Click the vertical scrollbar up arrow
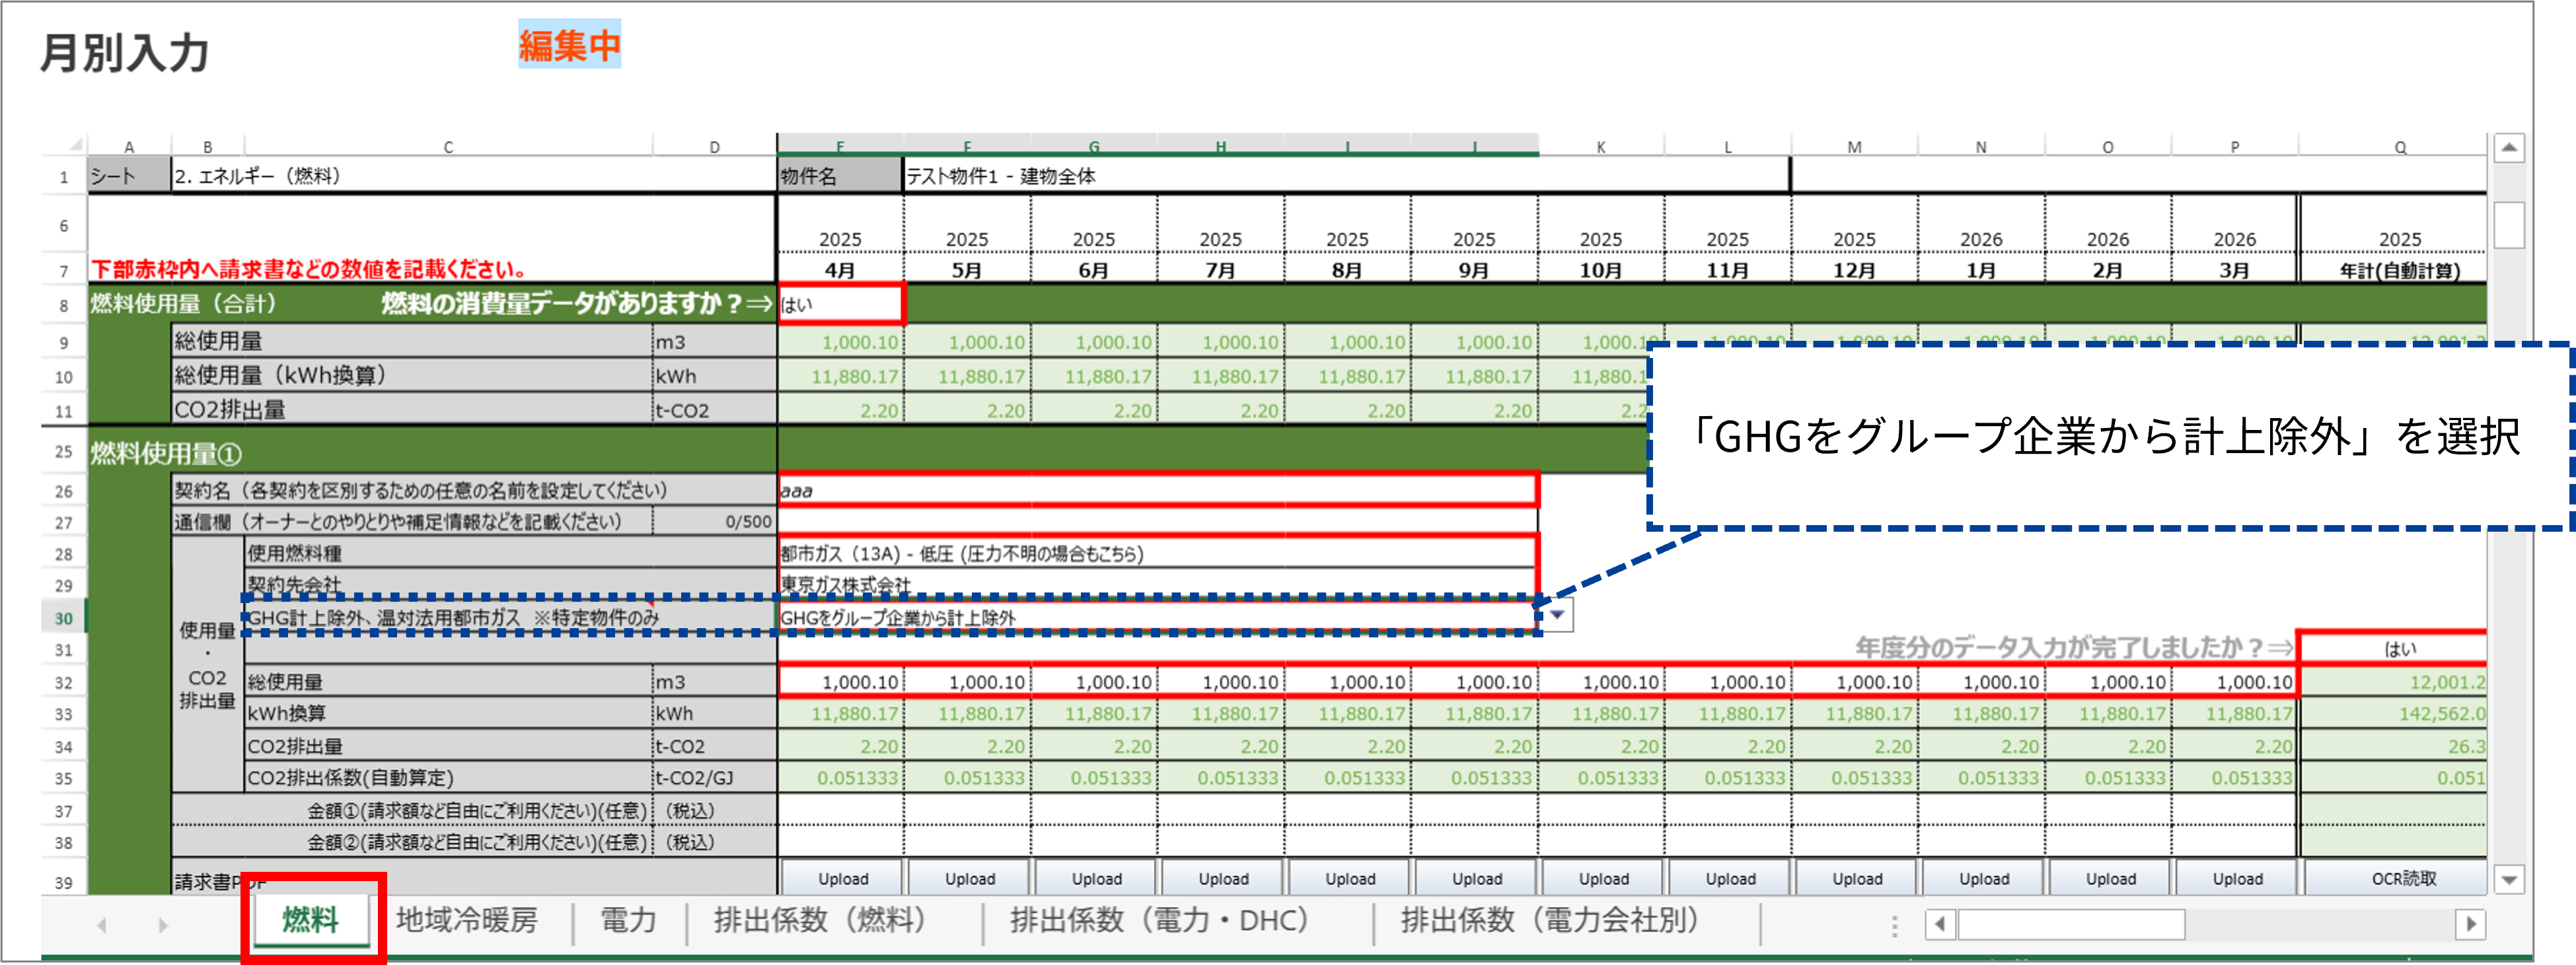Viewport: 2576px width, 965px height. point(2509,149)
